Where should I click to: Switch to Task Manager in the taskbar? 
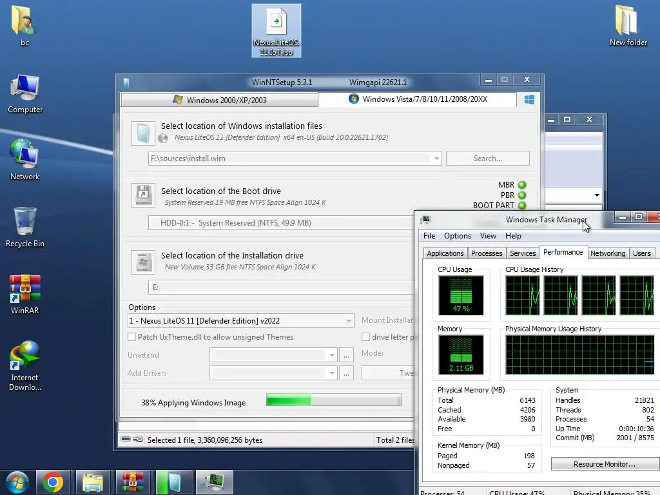click(214, 482)
